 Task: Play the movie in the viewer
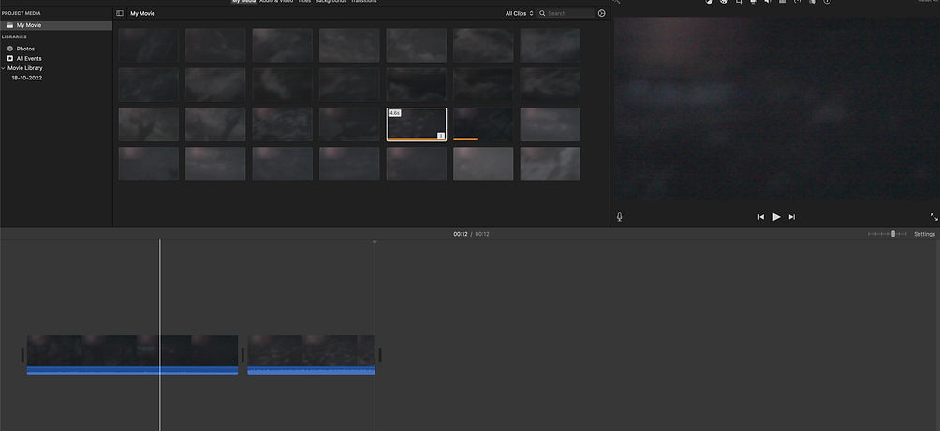776,217
